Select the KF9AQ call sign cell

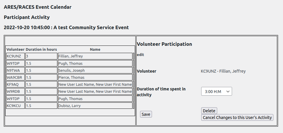pyautogui.click(x=15, y=84)
